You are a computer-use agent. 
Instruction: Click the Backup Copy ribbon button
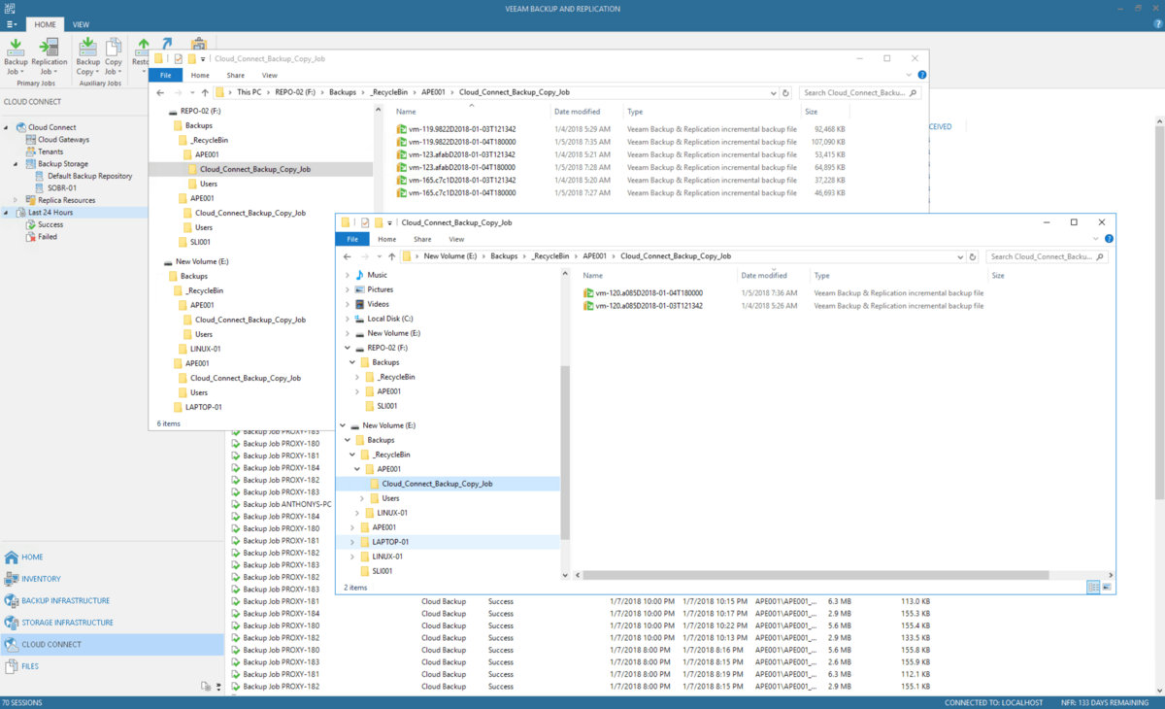tap(87, 56)
